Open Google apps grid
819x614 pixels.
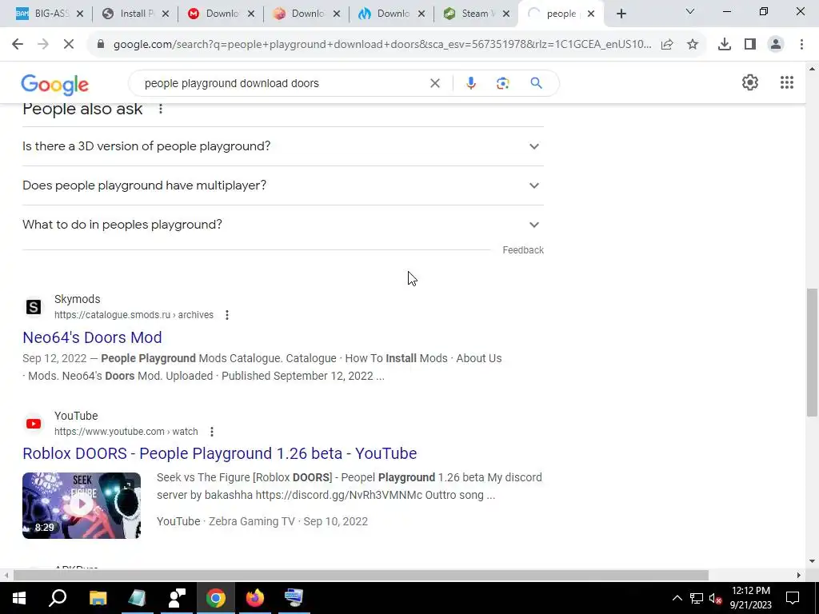[787, 82]
